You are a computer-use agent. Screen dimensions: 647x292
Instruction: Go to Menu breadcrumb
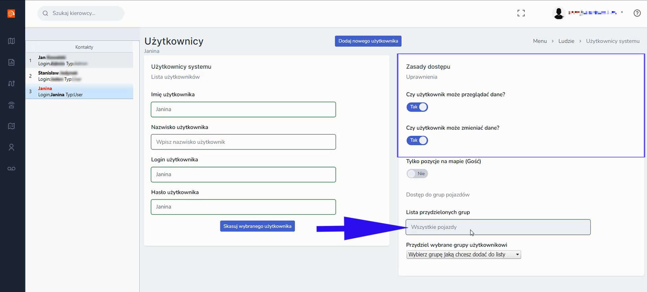(540, 41)
